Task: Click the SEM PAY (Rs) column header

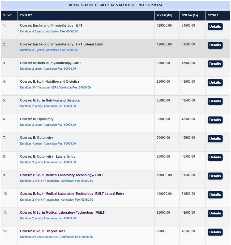Action: [190, 15]
